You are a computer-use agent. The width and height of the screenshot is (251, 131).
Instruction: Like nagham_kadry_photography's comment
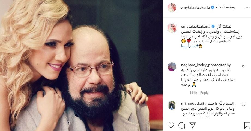click(x=244, y=66)
